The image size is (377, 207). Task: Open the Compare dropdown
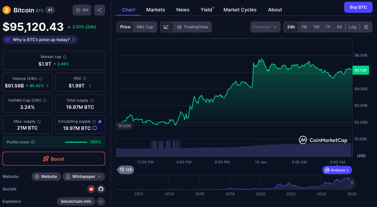265,27
